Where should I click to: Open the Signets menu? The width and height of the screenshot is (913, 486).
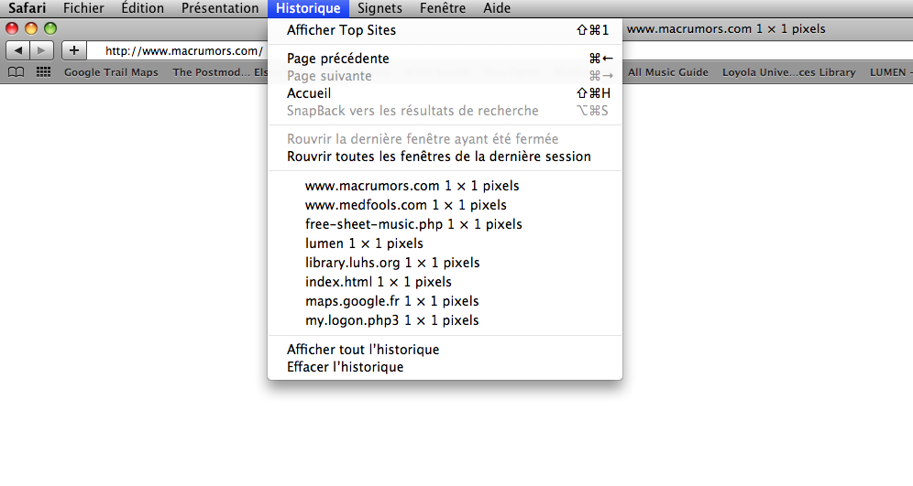(x=379, y=8)
